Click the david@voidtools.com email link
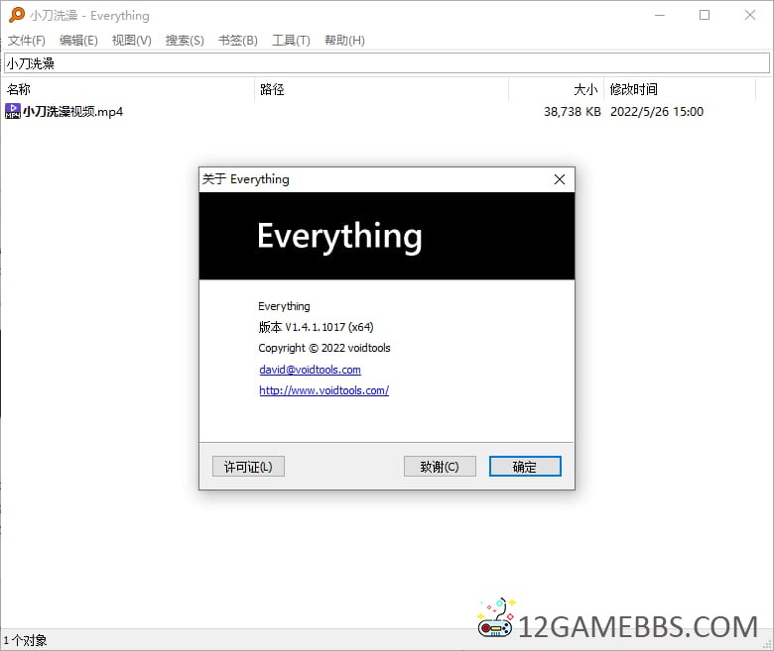Viewport: 774px width, 651px height. 310,370
